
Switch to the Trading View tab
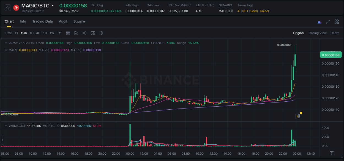[x=317, y=33]
